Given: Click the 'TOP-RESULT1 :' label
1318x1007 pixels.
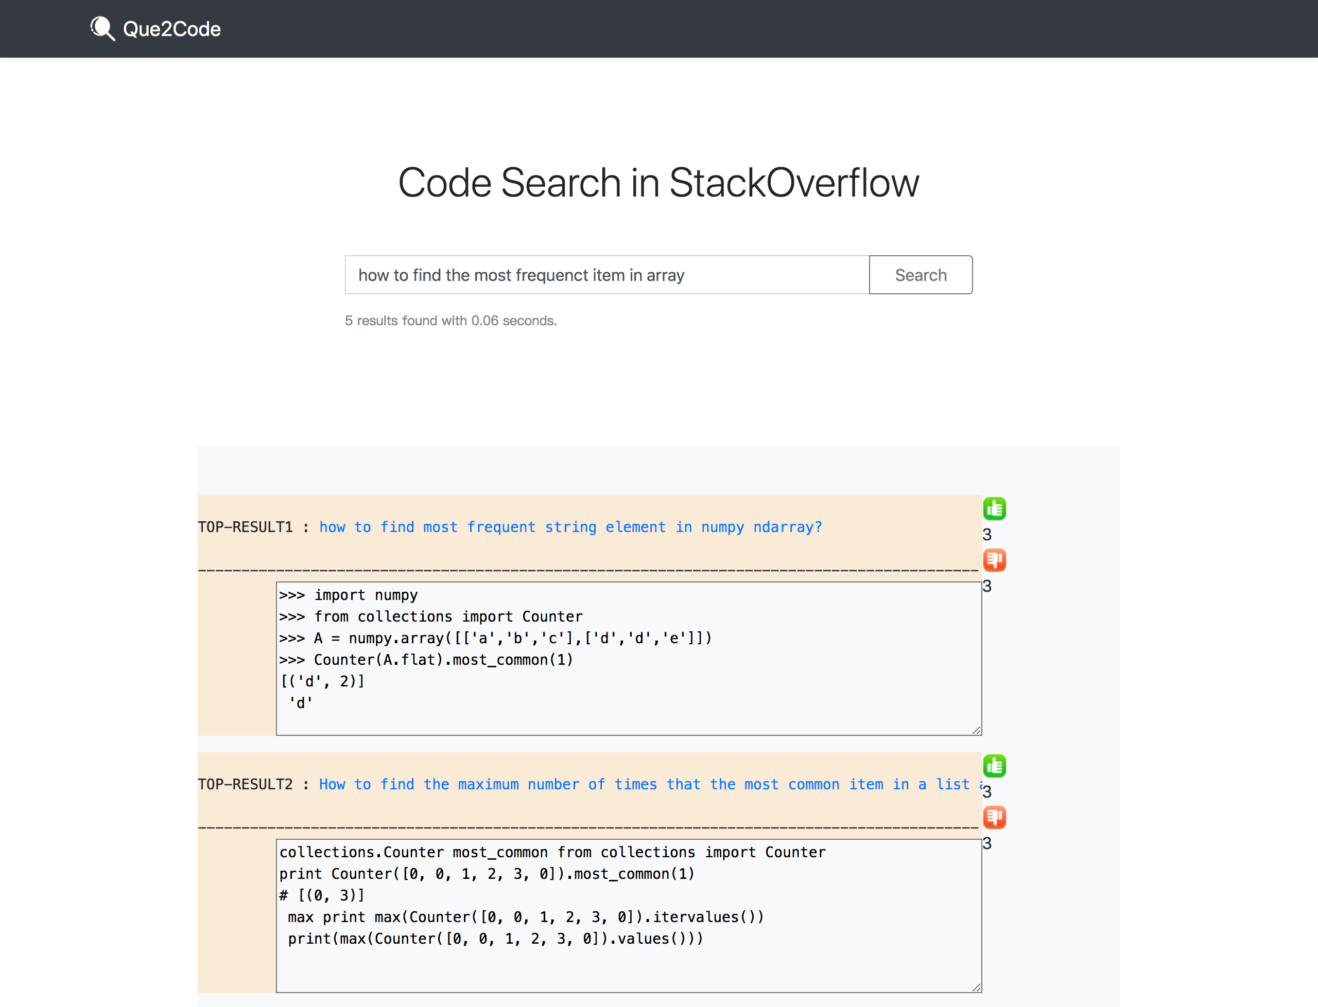Looking at the screenshot, I should 254,527.
